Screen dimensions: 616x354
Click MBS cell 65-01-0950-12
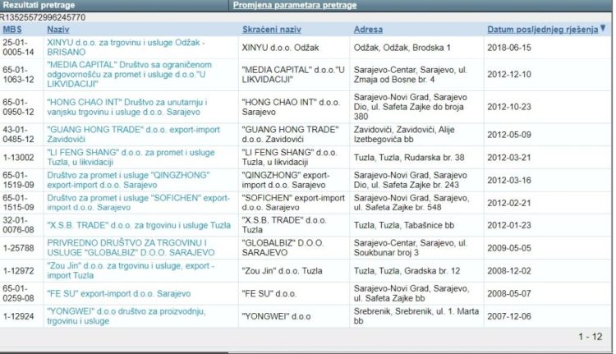[18, 107]
